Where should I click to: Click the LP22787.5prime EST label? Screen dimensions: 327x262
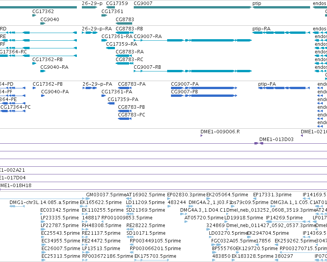pos(60,226)
